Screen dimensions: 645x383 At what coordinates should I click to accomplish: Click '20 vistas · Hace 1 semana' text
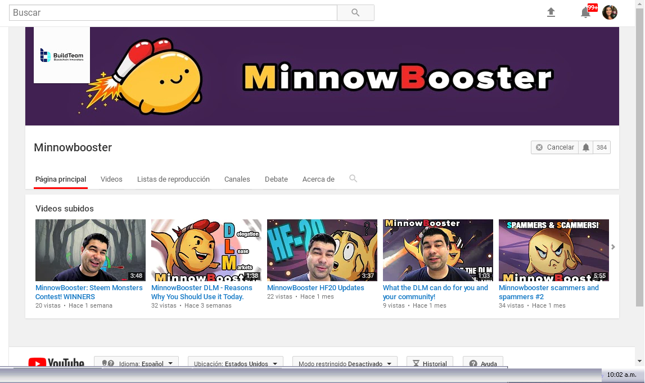pyautogui.click(x=74, y=305)
